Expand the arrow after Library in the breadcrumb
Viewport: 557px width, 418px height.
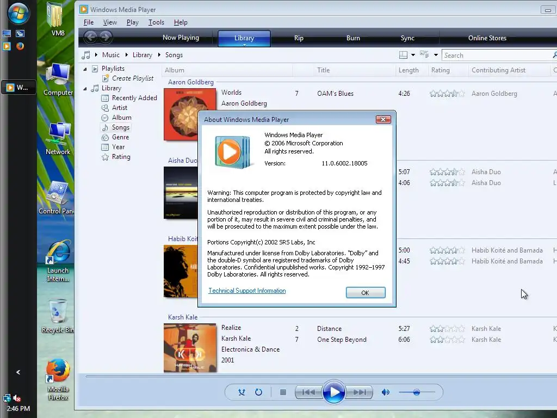pyautogui.click(x=159, y=55)
